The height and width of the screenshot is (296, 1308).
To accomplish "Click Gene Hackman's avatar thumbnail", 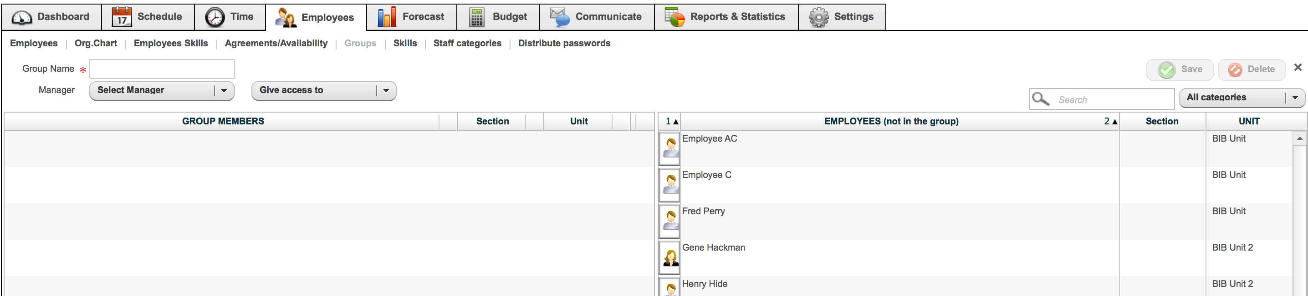I will [669, 258].
